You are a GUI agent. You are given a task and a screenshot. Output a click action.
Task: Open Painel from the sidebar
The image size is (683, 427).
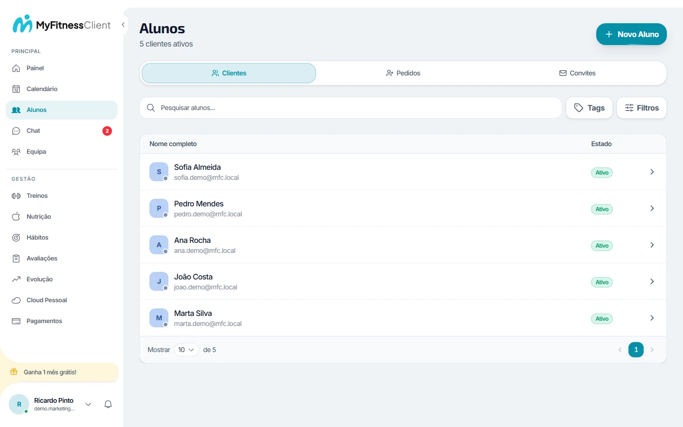[62, 68]
